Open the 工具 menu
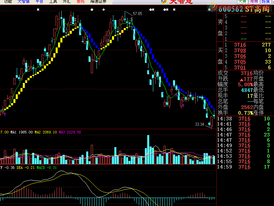This screenshot has width=274, height=206. (53, 2)
